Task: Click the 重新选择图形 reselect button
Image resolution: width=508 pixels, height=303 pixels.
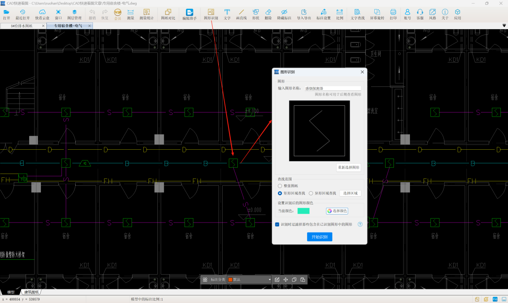Action: 348,167
